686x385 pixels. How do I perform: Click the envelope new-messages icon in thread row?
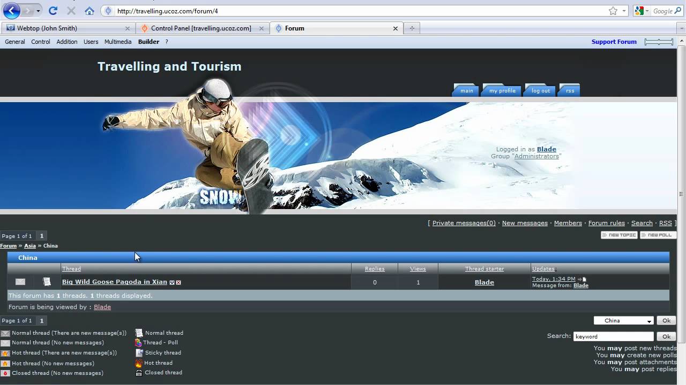point(20,282)
